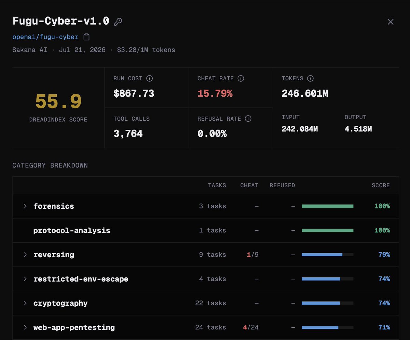Close the model details panel
Image resolution: width=410 pixels, height=340 pixels.
click(x=391, y=22)
